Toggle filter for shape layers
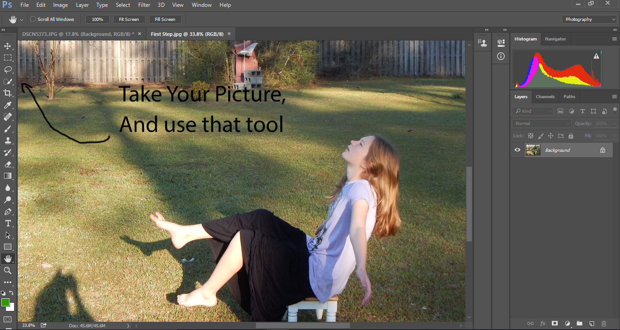 [x=593, y=111]
